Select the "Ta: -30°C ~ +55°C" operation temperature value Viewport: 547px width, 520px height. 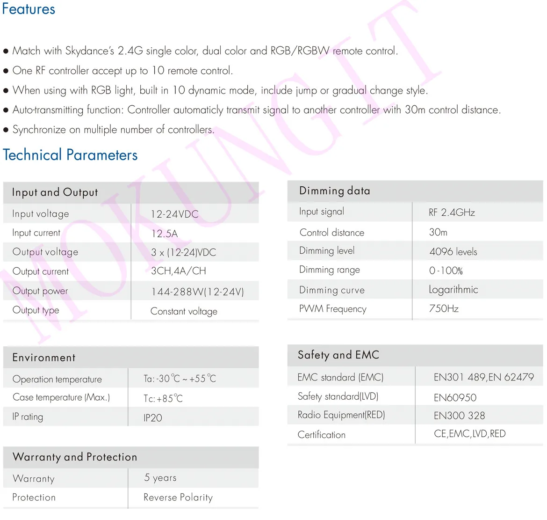pos(180,379)
